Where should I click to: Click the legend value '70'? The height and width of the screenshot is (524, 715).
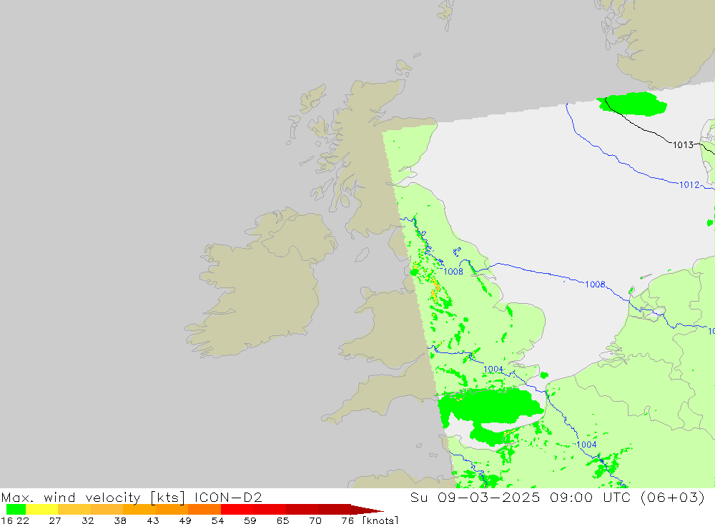(x=315, y=520)
